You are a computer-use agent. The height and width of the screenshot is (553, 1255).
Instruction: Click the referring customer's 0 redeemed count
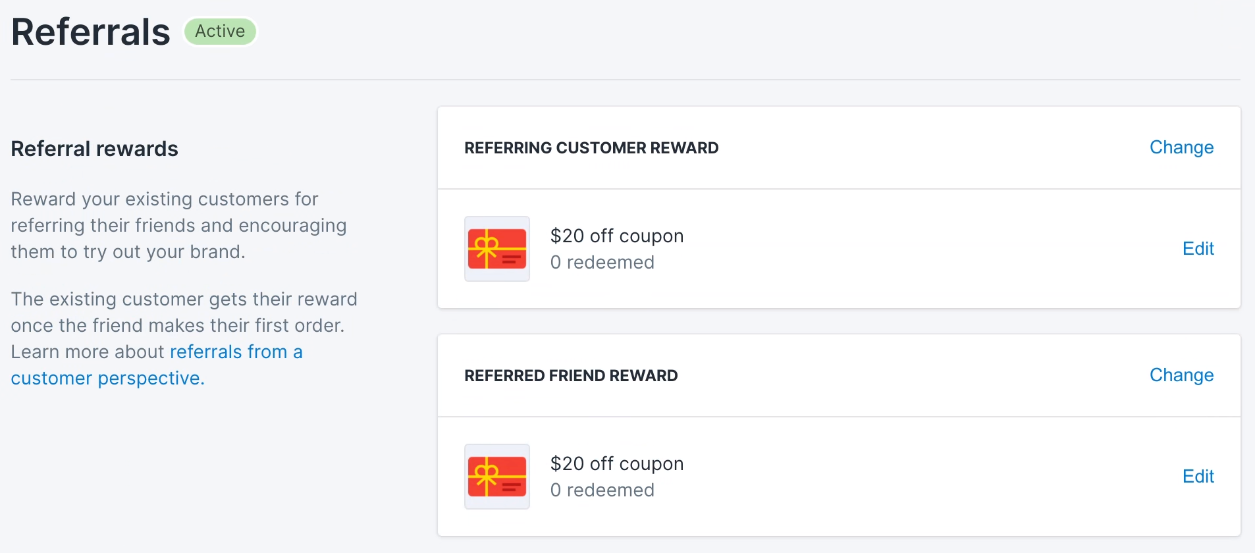pyautogui.click(x=602, y=263)
